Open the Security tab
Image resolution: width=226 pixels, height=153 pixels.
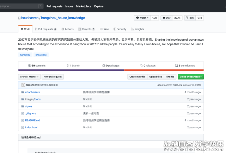(x=120, y=29)
